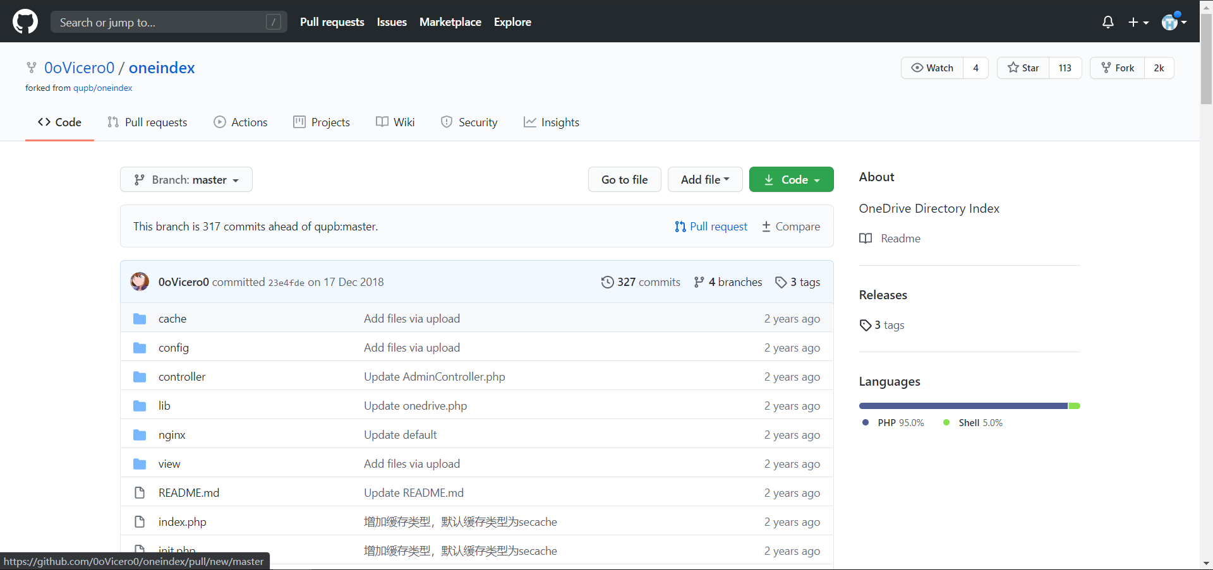
Task: Watch the repository
Action: pos(932,68)
